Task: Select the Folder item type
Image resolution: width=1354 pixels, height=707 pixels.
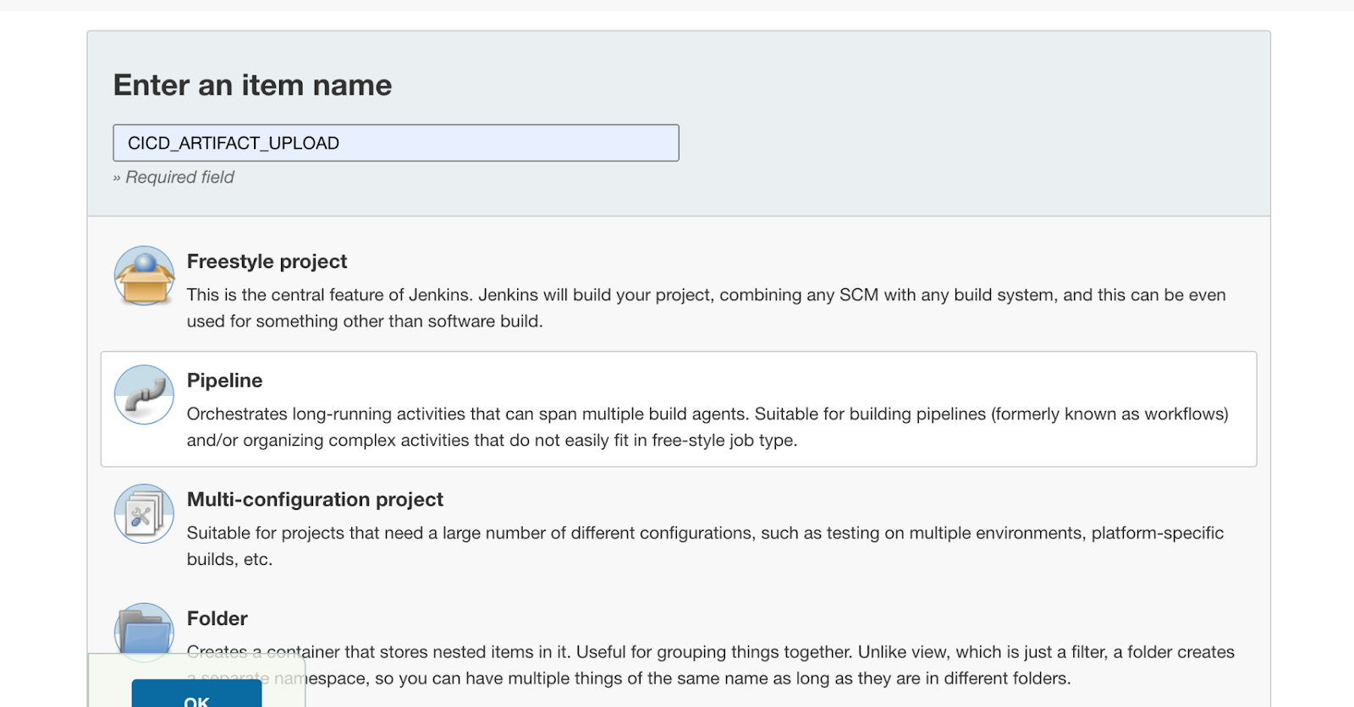Action: point(216,617)
